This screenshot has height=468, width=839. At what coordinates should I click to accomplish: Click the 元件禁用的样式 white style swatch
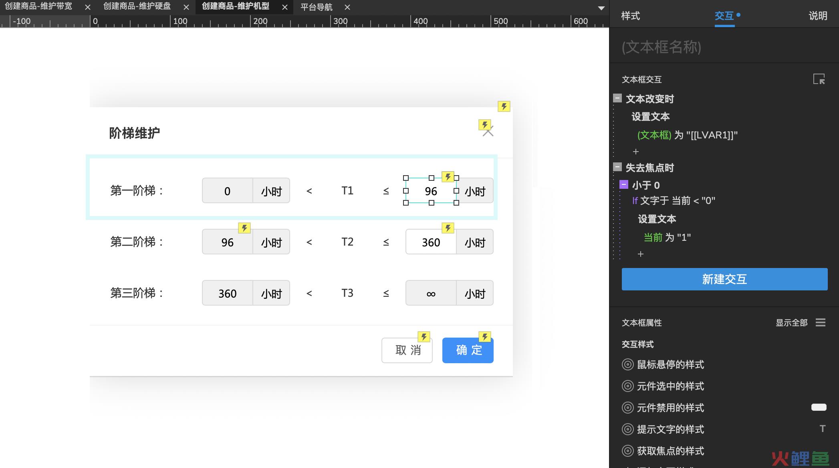point(819,407)
